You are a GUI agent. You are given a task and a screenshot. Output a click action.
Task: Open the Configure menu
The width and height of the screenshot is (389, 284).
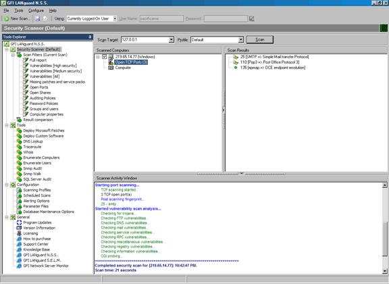(x=36, y=10)
